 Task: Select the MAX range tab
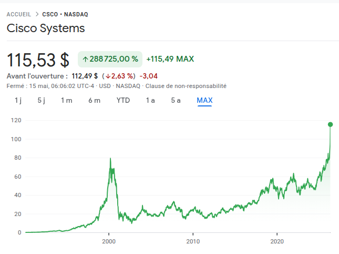coord(205,100)
